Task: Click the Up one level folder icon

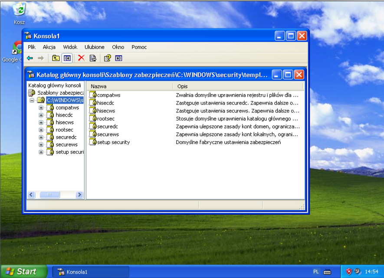Action: pyautogui.click(x=56, y=58)
